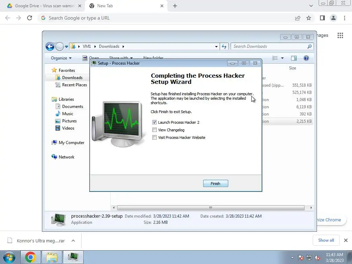
Task: Bookmark this tab with star icon
Action: point(309,18)
